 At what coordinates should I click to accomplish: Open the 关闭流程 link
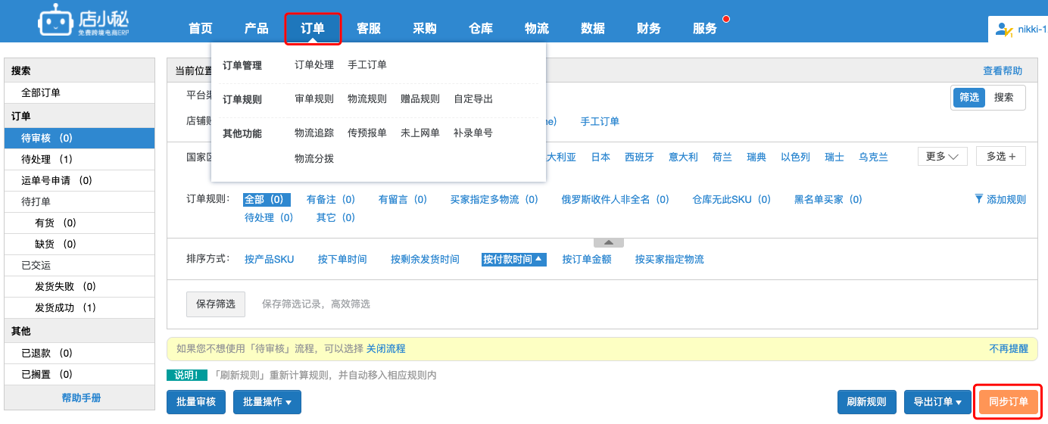pyautogui.click(x=386, y=349)
